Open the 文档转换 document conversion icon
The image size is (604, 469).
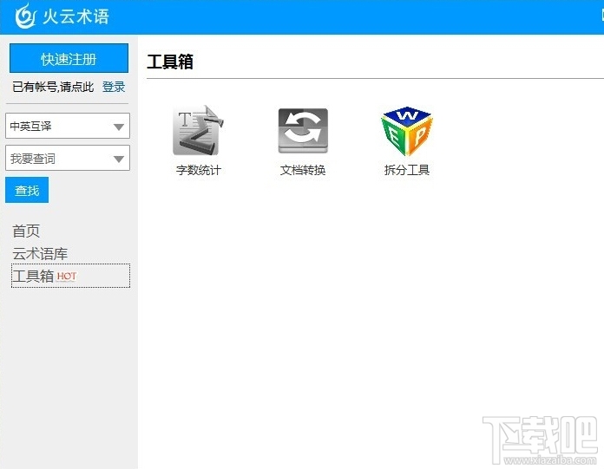303,131
